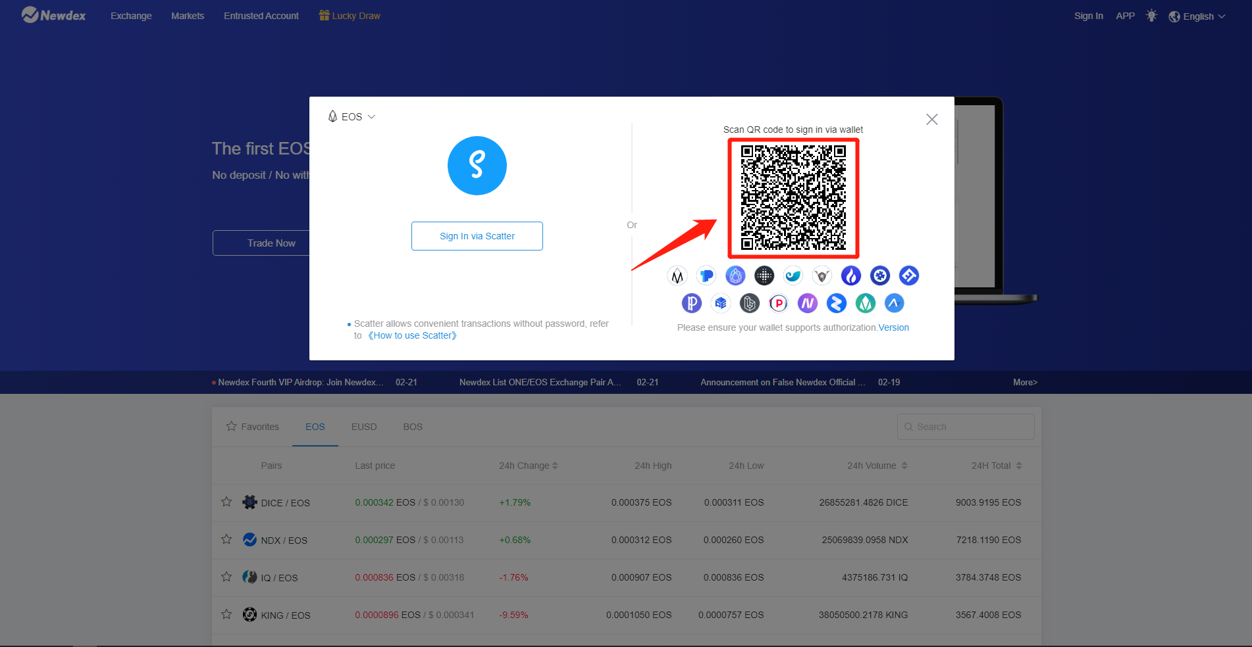This screenshot has width=1252, height=647.
Task: Open Entrusted Account page
Action: pos(261,16)
